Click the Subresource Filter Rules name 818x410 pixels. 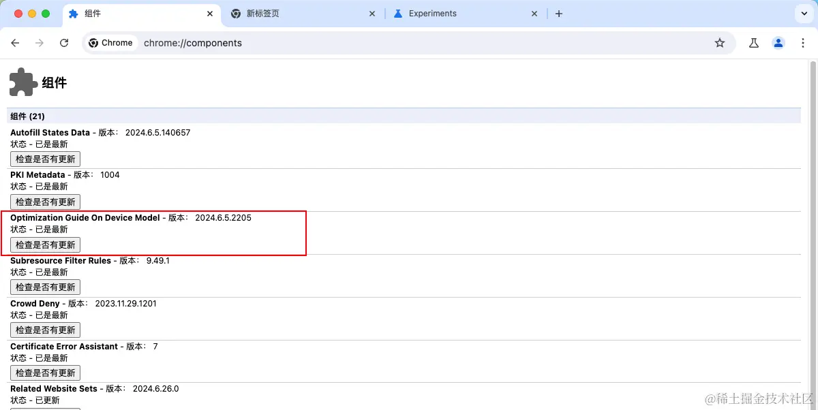tap(61, 261)
